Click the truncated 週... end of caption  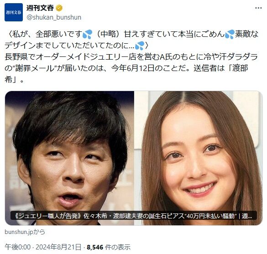[x=247, y=216]
